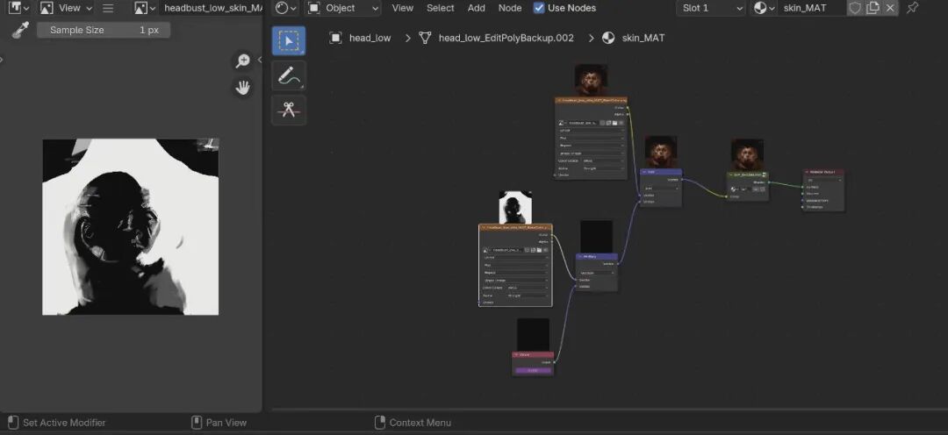The height and width of the screenshot is (435, 948).
Task: Open the Add menu
Action: [x=477, y=8]
